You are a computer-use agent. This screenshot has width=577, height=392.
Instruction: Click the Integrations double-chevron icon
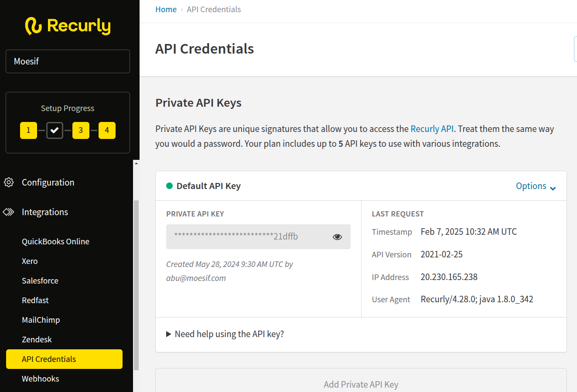9,212
